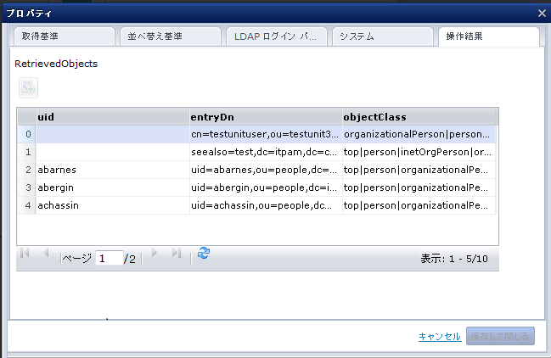551x358 pixels.
Task: Click the objectClass cell in abergin row
Action: pos(419,187)
